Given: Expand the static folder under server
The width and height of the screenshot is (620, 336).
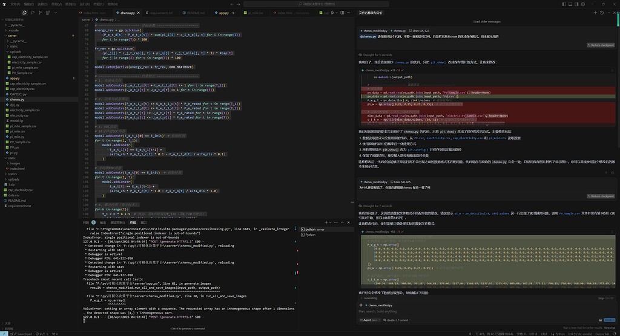Looking at the screenshot, I should tap(13, 46).
